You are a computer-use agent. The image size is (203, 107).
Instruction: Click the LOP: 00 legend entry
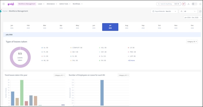click(x=132, y=56)
